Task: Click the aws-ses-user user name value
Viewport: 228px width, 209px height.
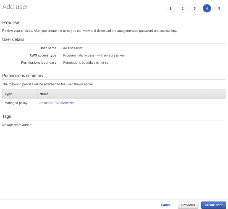Action: (x=73, y=48)
